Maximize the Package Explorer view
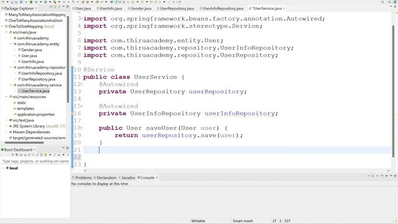The width and height of the screenshot is (398, 224). (x=67, y=7)
